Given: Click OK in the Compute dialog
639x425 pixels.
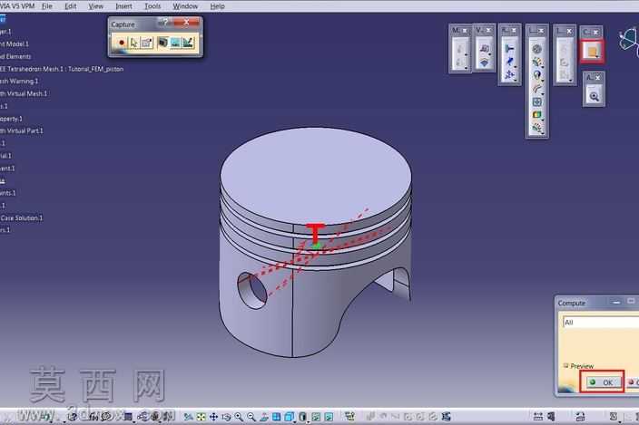Looking at the screenshot, I should 602,382.
